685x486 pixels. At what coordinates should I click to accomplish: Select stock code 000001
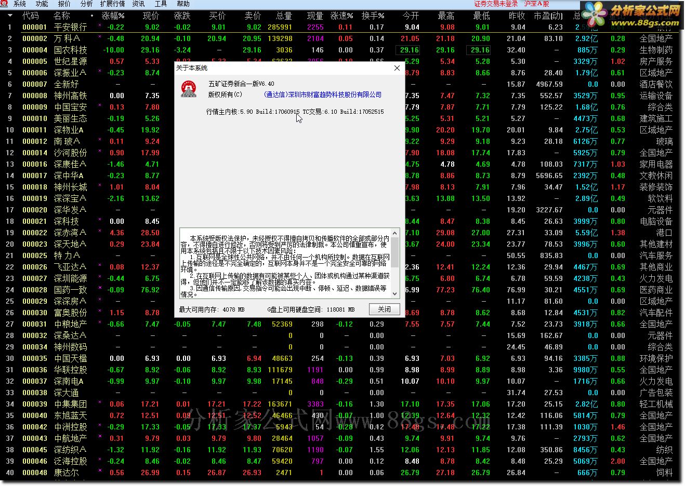(35, 27)
